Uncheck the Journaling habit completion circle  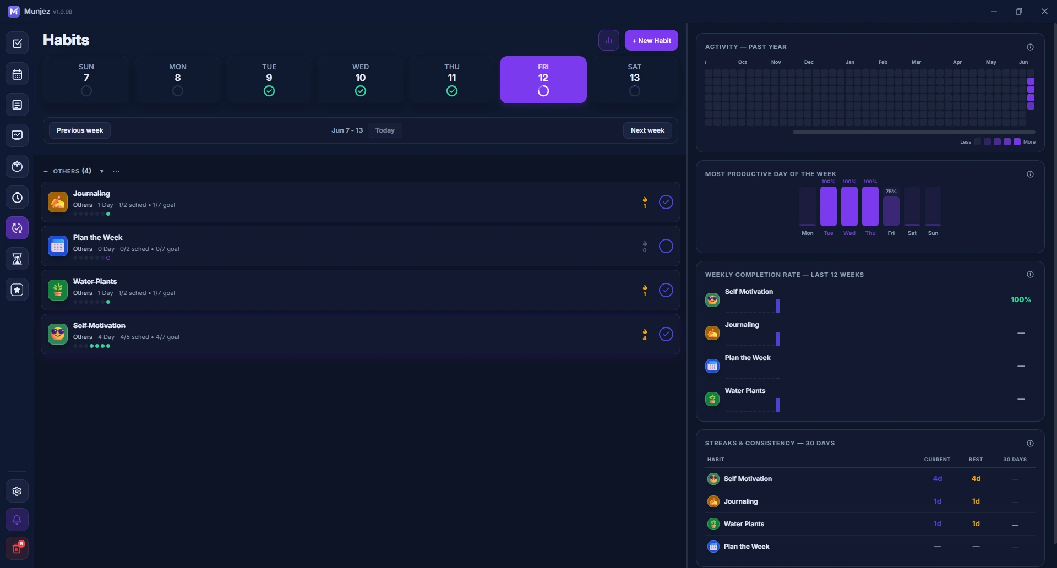[x=666, y=202]
